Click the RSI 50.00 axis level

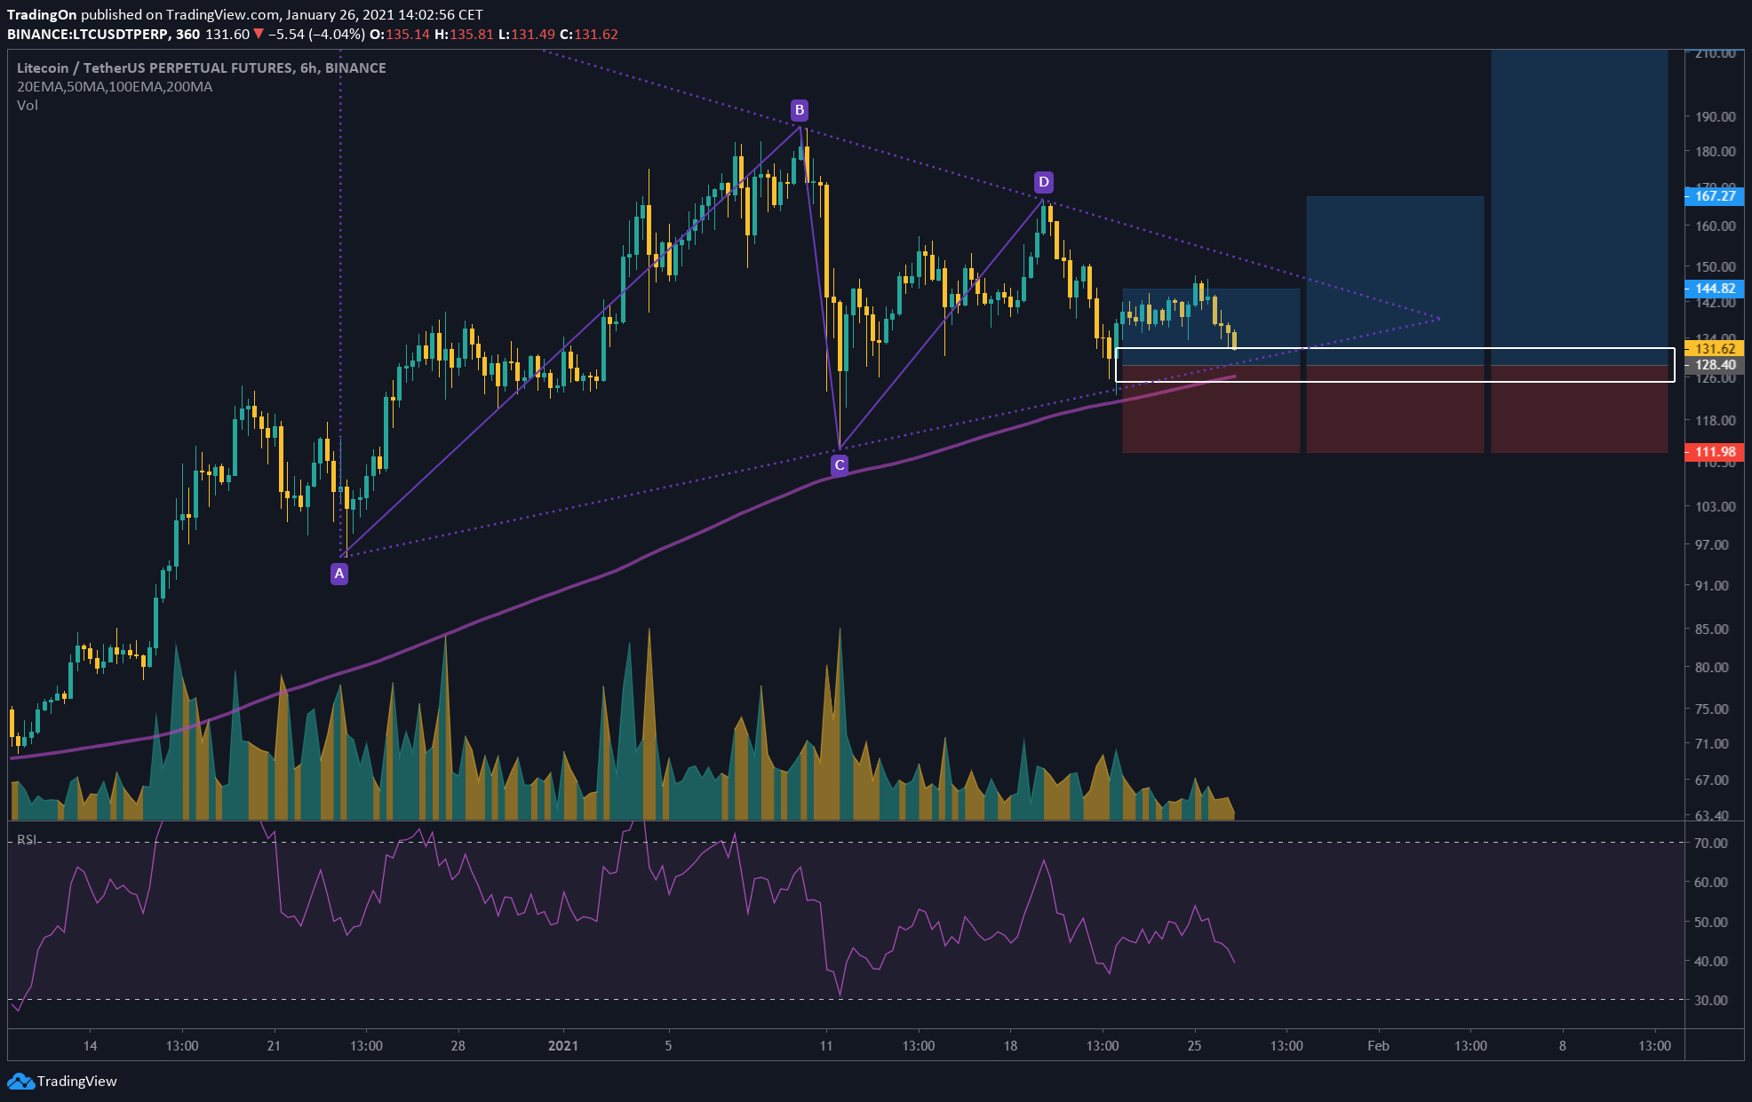(1711, 922)
